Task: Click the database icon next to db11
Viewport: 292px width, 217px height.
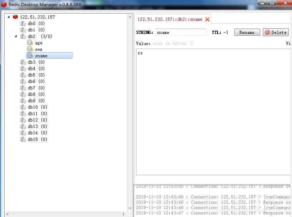Action: click(23, 114)
